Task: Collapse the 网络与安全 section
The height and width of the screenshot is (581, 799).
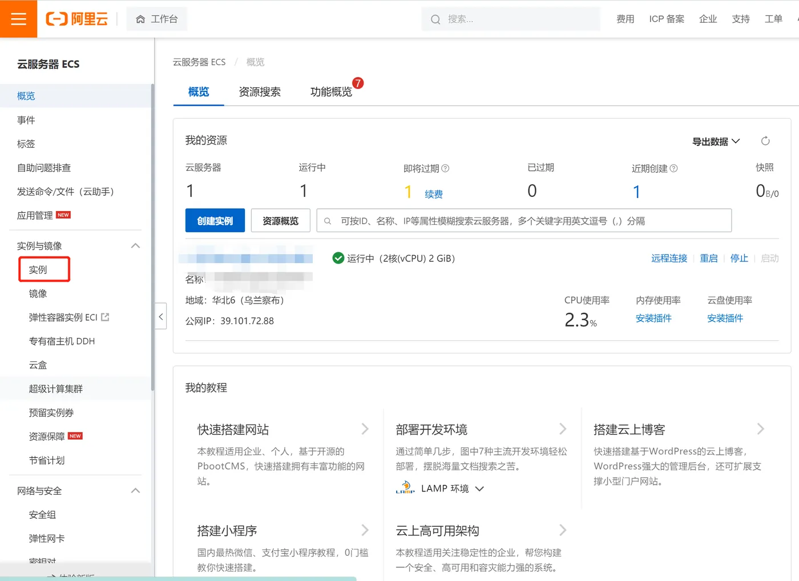Action: pos(135,490)
